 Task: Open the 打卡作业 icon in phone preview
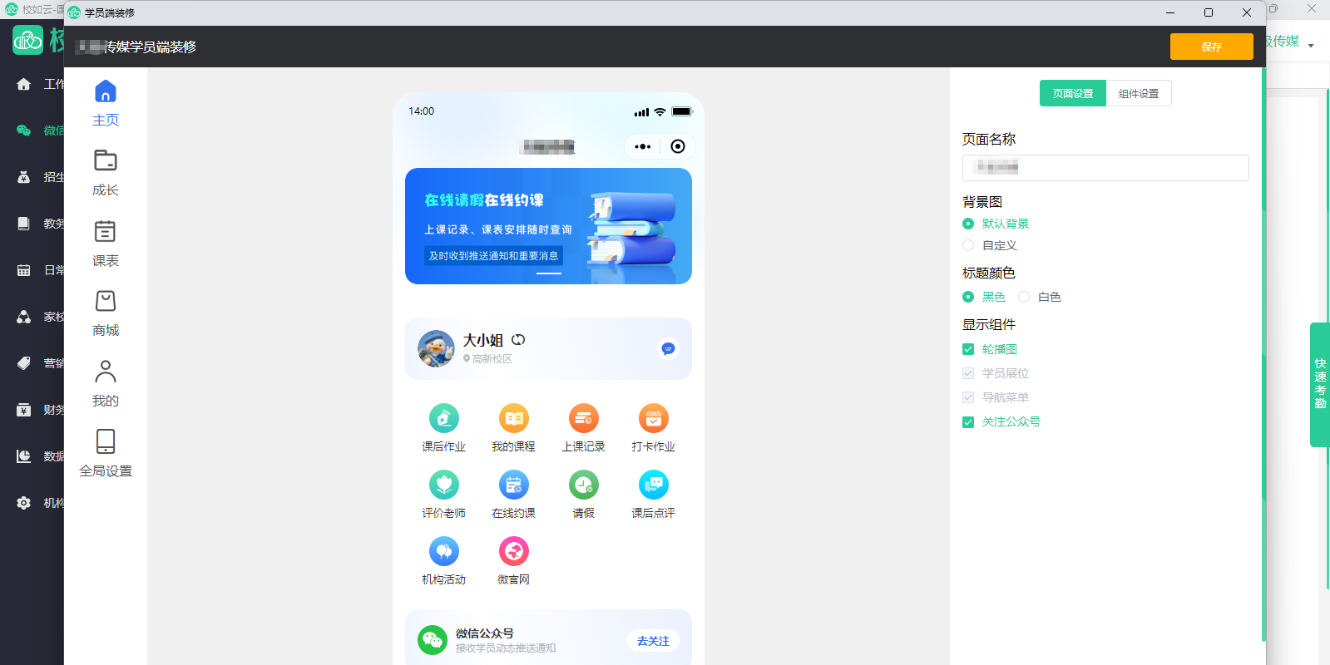(x=653, y=419)
